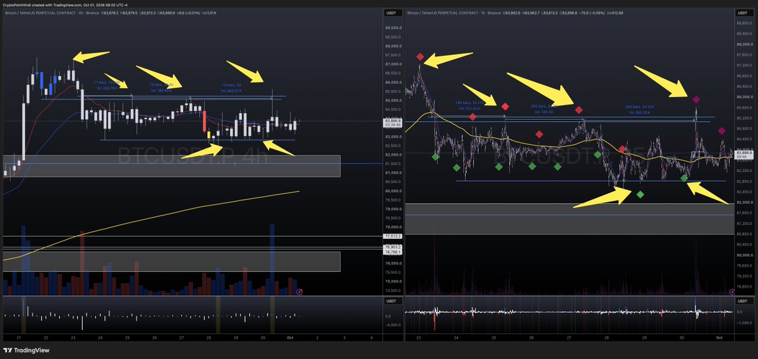Click the pink lightning event icon on the 4h chart
The height and width of the screenshot is (359, 758).
click(x=299, y=291)
